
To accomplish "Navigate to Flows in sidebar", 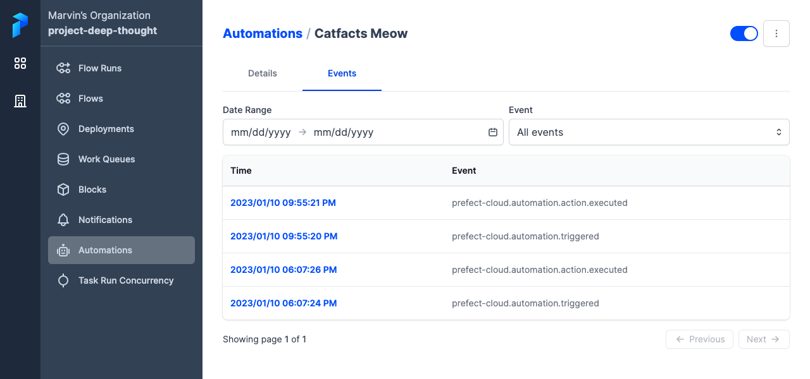I will 121,99.
